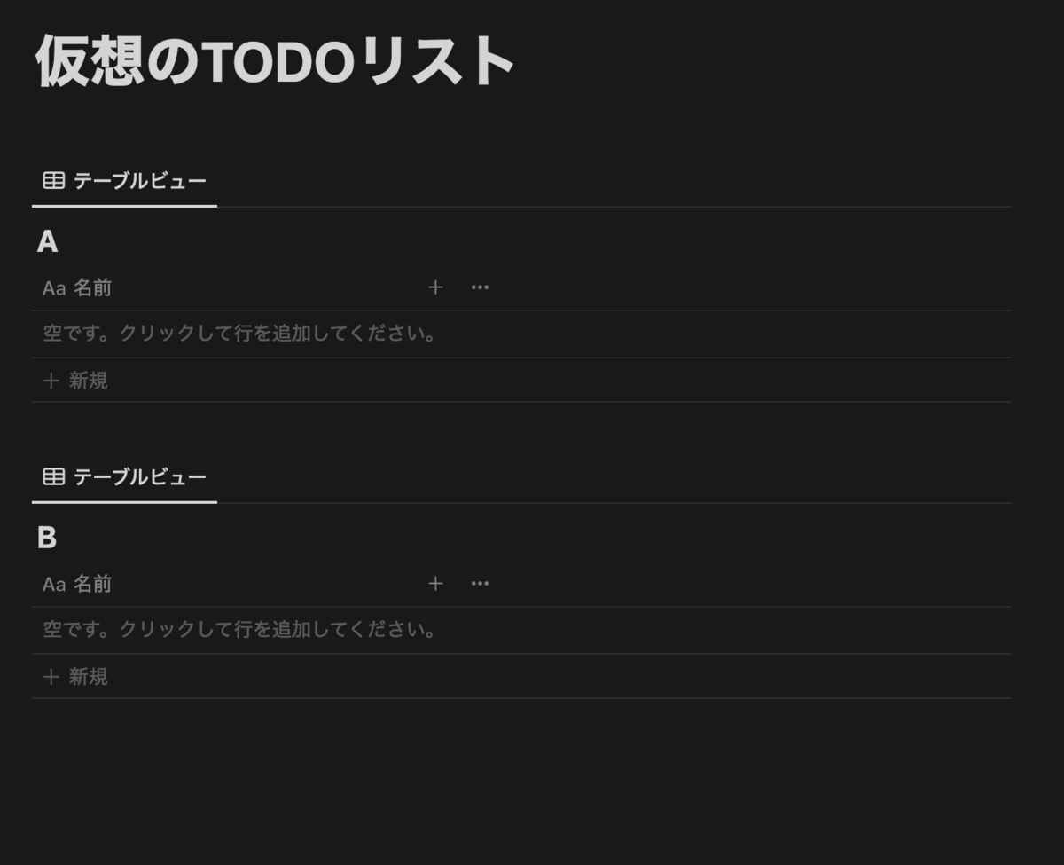Open the view options for the first テーブルビュー
The image size is (1064, 865).
tap(137, 179)
